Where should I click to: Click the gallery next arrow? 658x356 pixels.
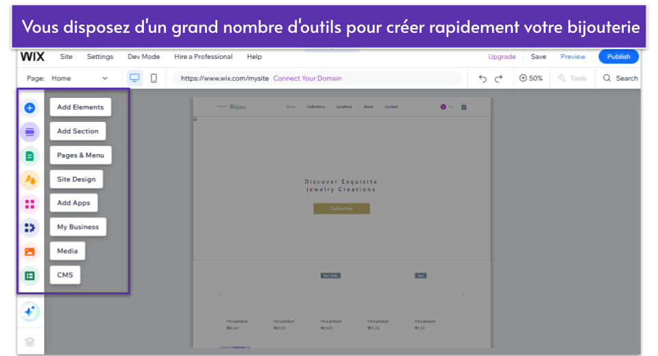click(464, 294)
